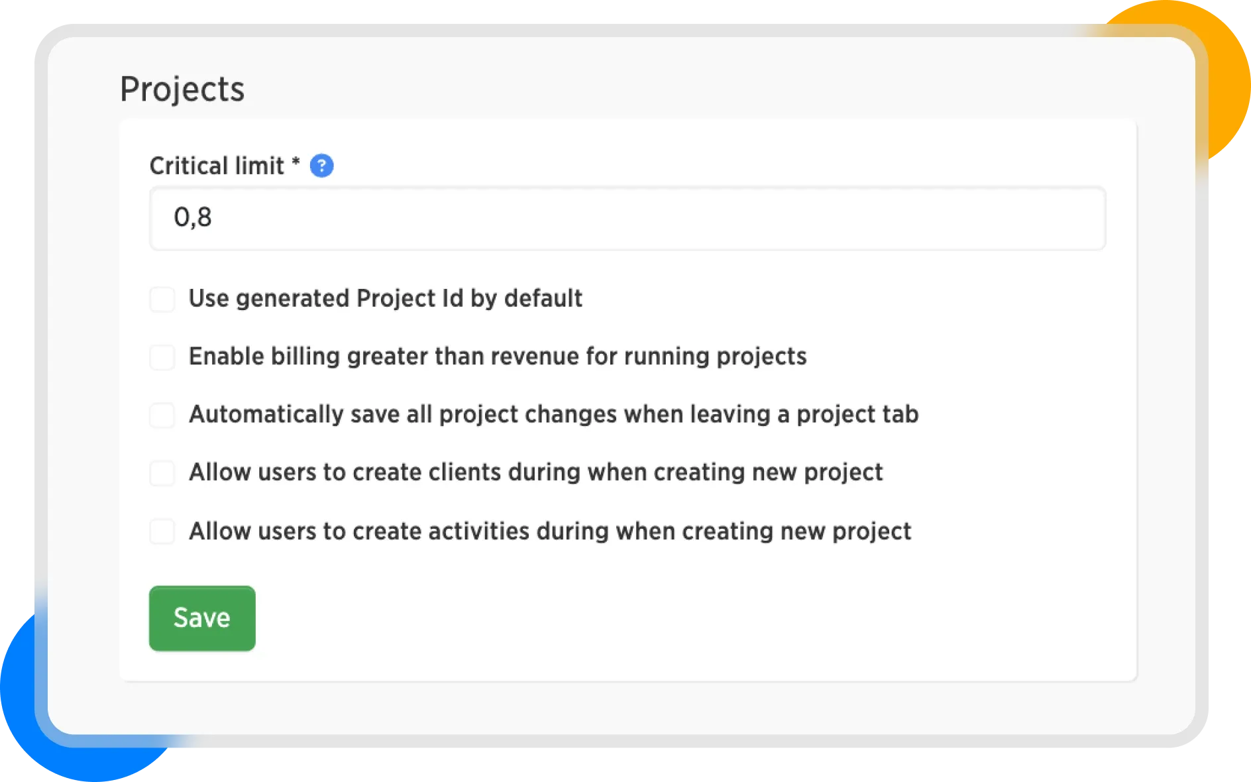Toggle the Automatically save all project changes checkbox

click(162, 416)
